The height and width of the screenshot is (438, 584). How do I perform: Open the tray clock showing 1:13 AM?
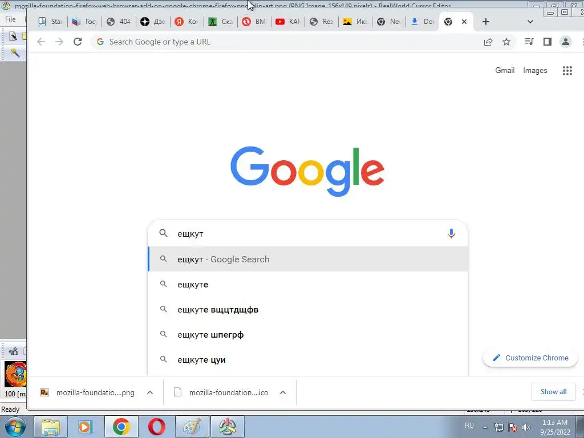(555, 427)
